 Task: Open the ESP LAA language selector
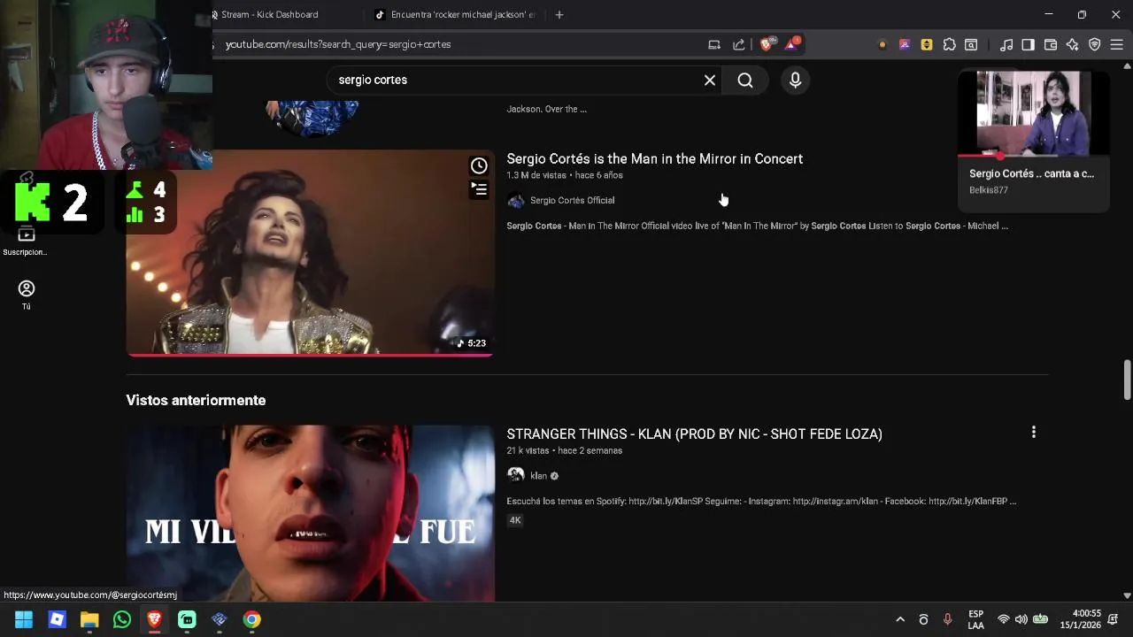point(975,619)
